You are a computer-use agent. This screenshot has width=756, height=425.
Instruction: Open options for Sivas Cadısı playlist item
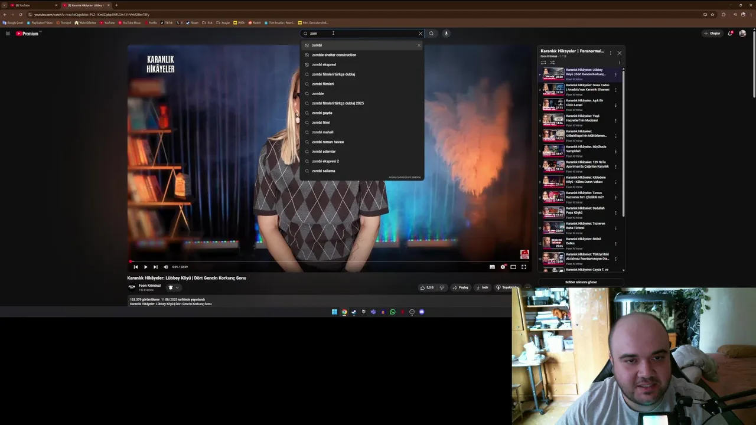click(615, 90)
